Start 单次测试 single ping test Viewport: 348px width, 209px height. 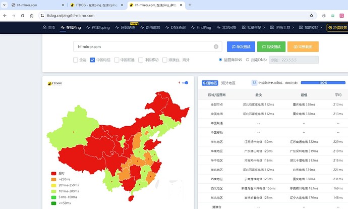coord(241,46)
